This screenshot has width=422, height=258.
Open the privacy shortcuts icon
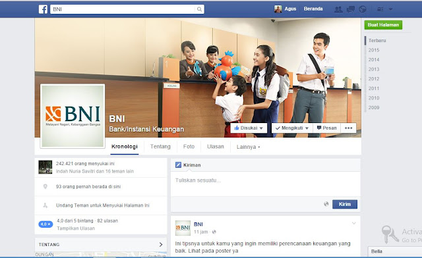380,9
